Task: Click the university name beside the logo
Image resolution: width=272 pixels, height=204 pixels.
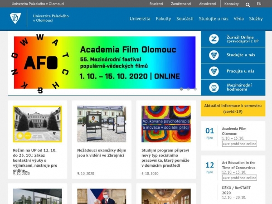Action: (51, 18)
